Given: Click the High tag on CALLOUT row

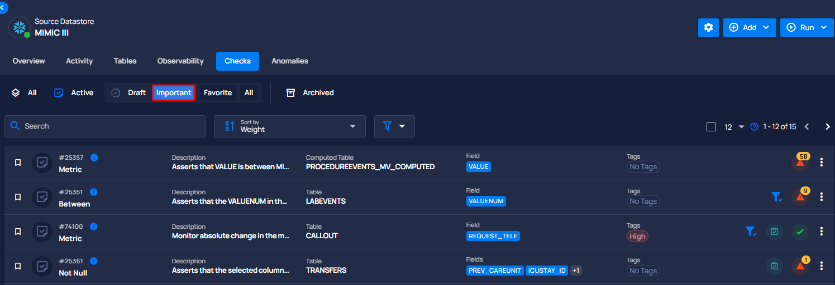Looking at the screenshot, I should click(x=637, y=236).
